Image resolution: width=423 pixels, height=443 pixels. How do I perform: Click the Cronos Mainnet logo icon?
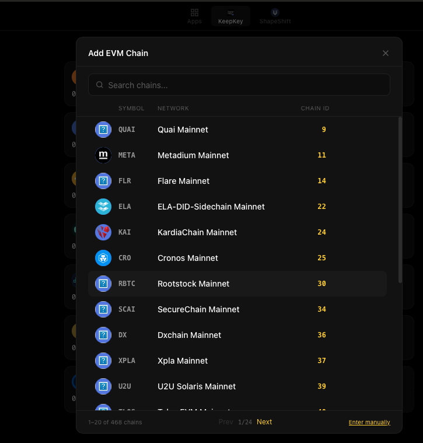[103, 258]
